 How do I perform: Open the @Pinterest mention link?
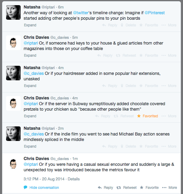point(155,13)
